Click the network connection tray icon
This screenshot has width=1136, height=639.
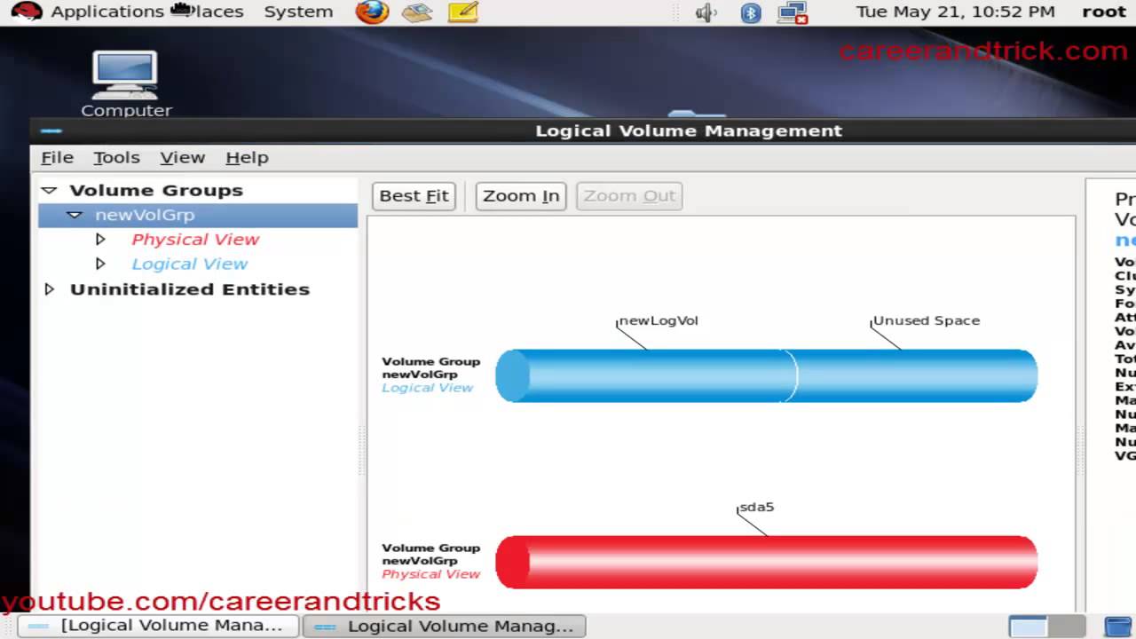792,12
